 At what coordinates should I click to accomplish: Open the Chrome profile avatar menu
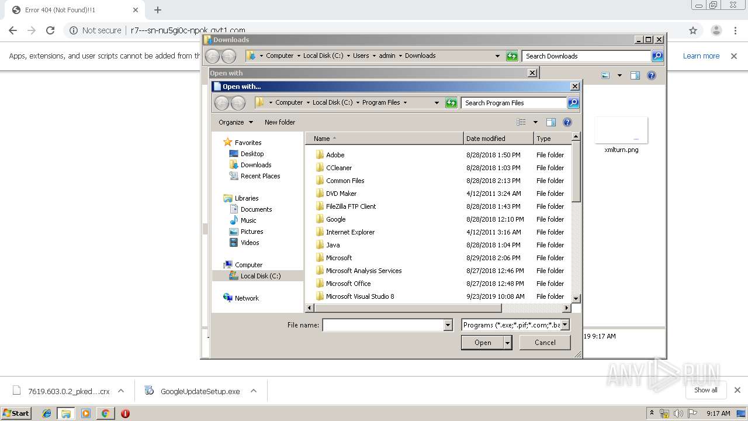point(716,30)
